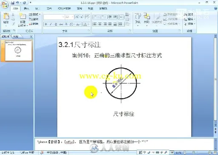Switch to the Design ribbon tab
Screen dimensions: 218x155
(x=37, y=9)
